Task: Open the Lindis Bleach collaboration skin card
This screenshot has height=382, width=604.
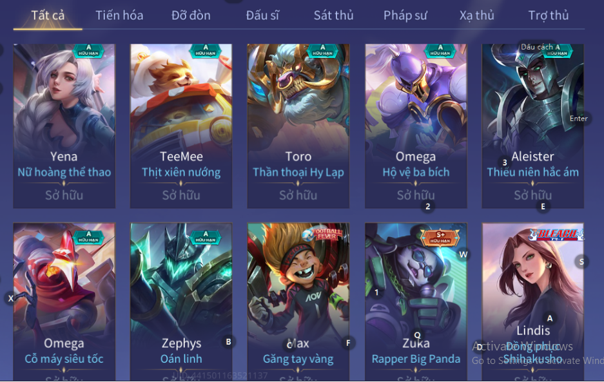Action: click(532, 302)
